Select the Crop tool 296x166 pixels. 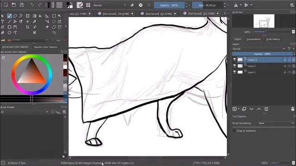click(x=28, y=27)
